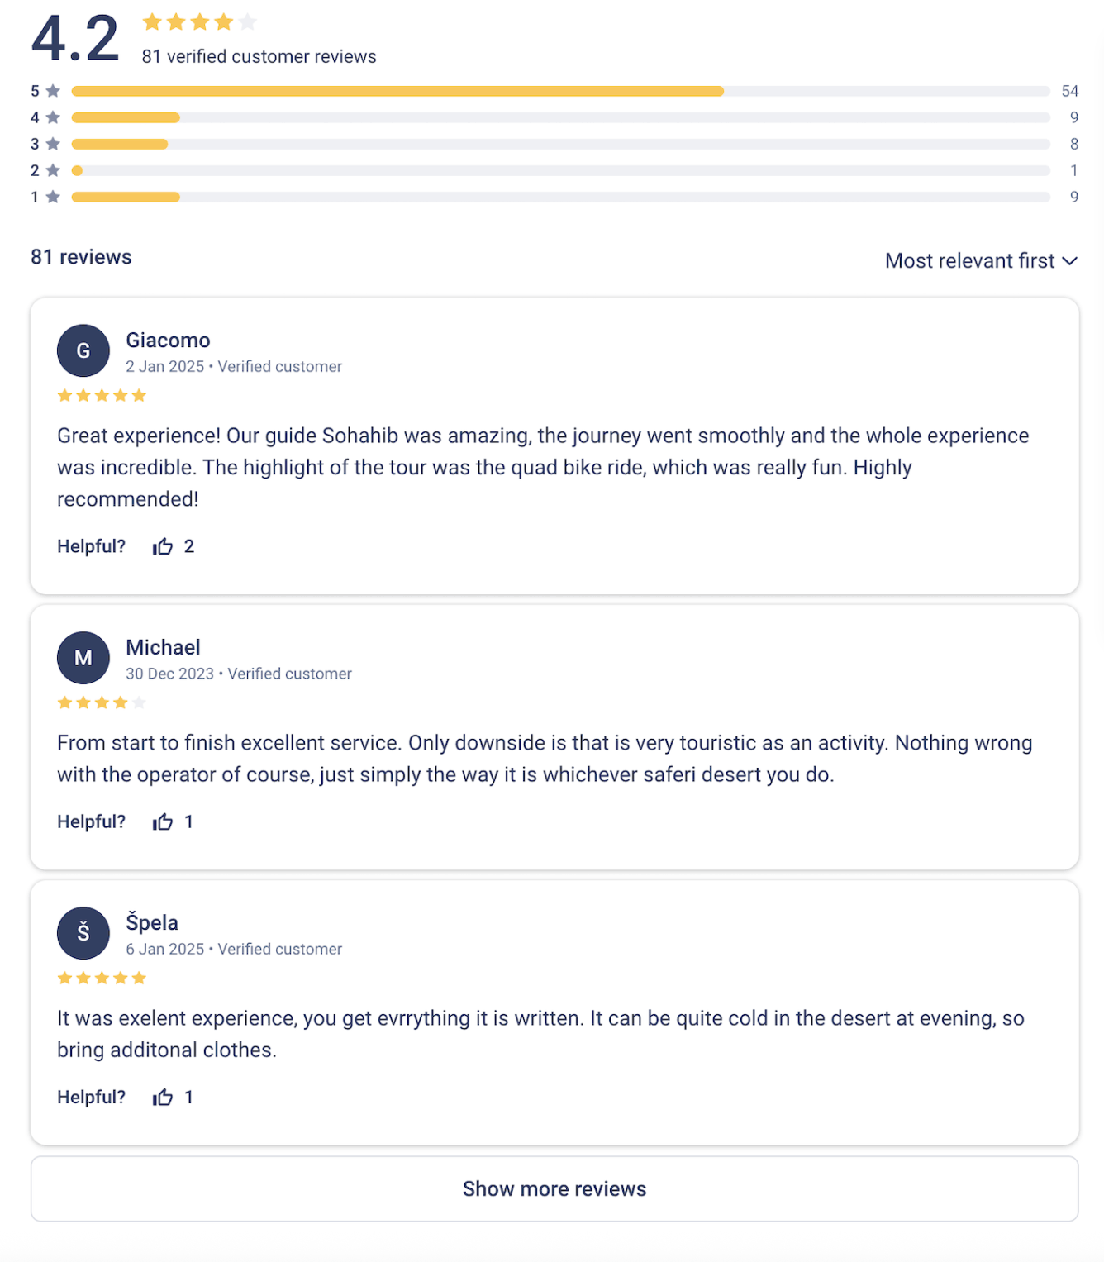Mark Špela's review helpful via thumbs-up
Screen dimensions: 1104x1262
point(163,1097)
